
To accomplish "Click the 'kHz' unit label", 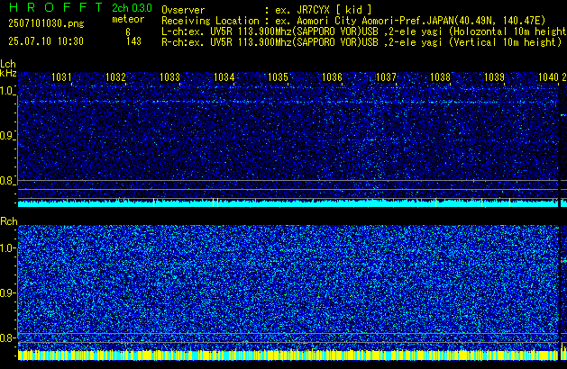I will click(x=8, y=73).
